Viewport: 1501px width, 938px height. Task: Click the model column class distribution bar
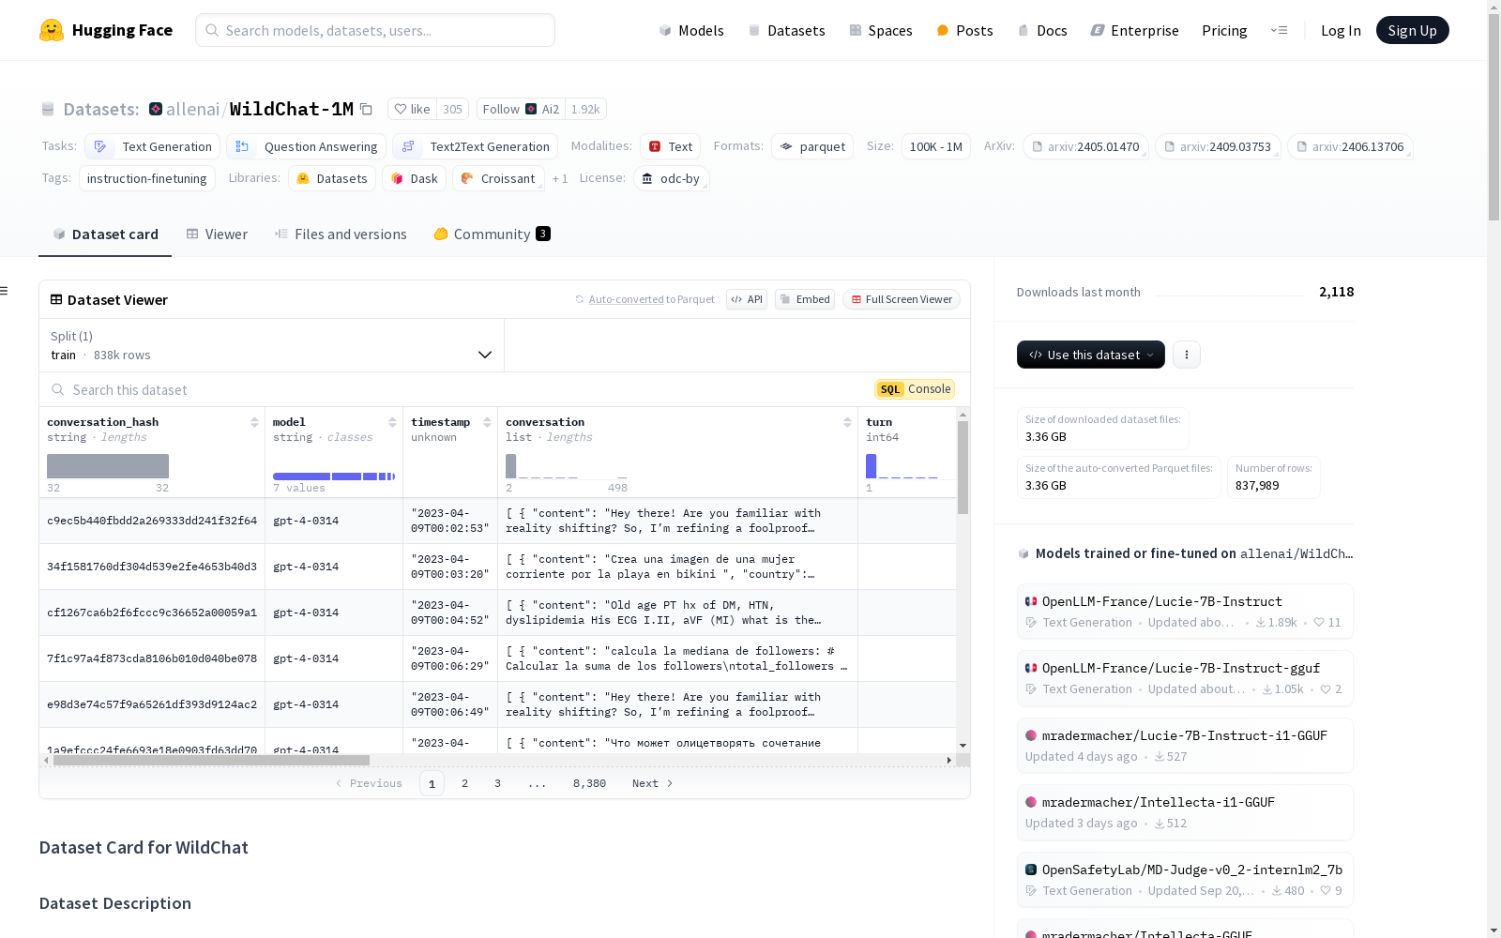click(x=334, y=477)
